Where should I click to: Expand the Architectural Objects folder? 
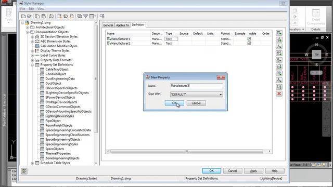click(x=28, y=28)
